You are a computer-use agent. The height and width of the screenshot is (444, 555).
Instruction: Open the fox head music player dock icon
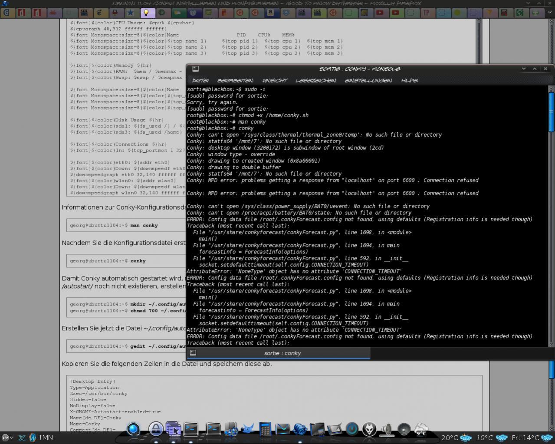(x=369, y=429)
